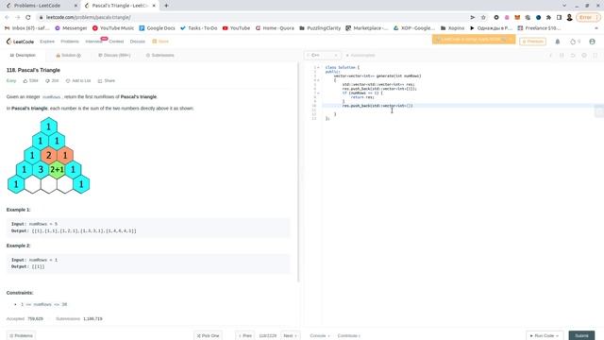Switch to the Solution tab

[69, 56]
